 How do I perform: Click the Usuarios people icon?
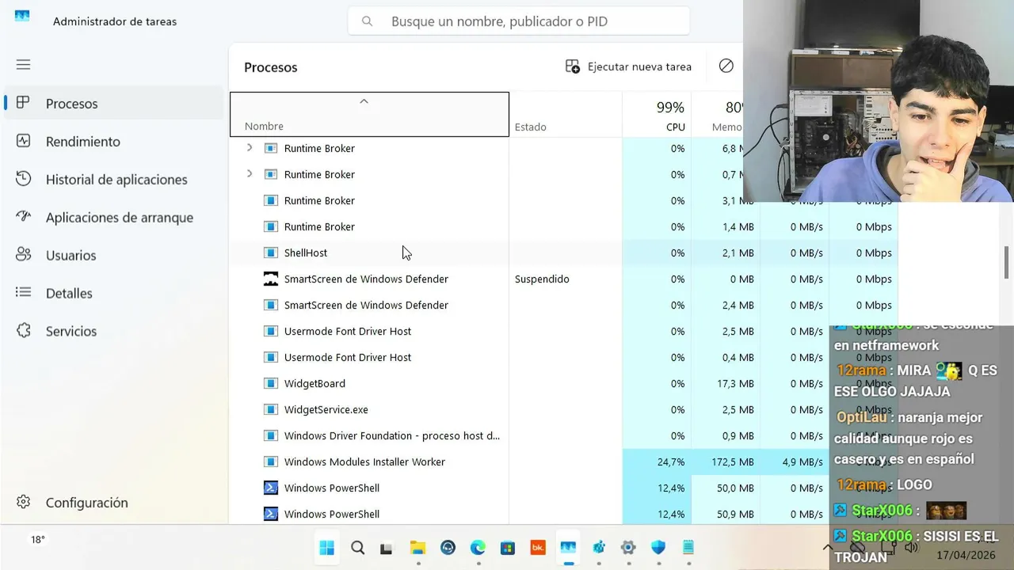[x=23, y=255]
